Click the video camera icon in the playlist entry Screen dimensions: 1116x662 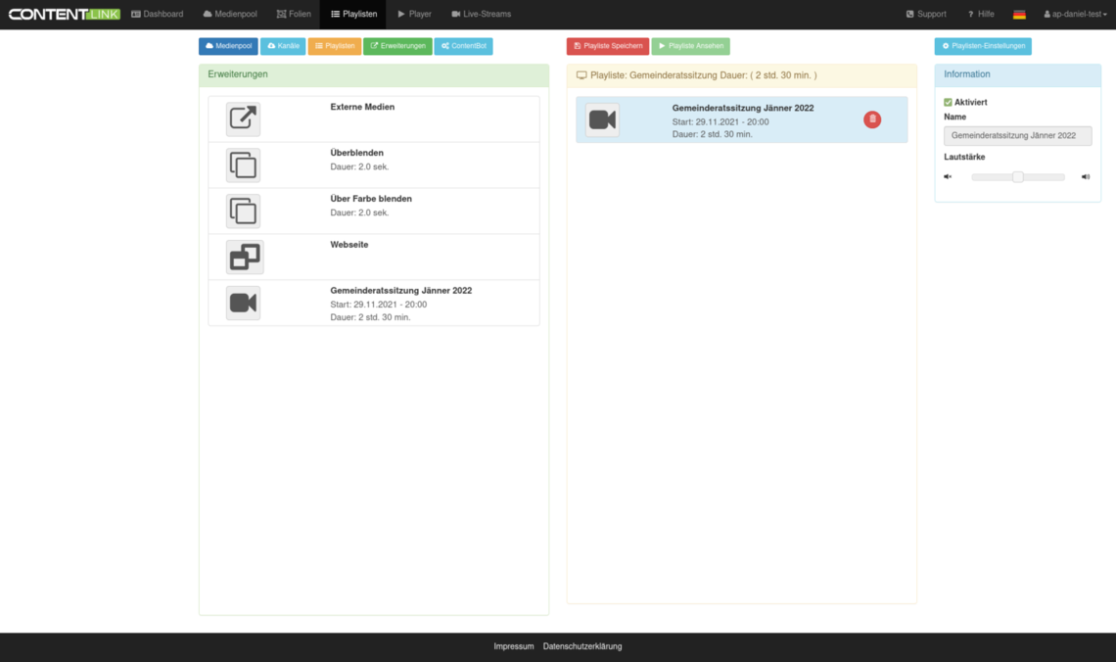[x=602, y=119]
